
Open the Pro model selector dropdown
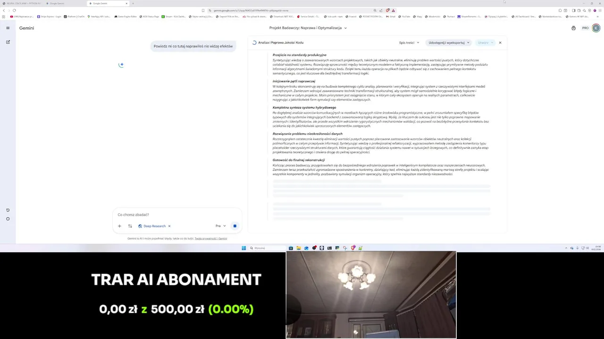click(x=221, y=226)
